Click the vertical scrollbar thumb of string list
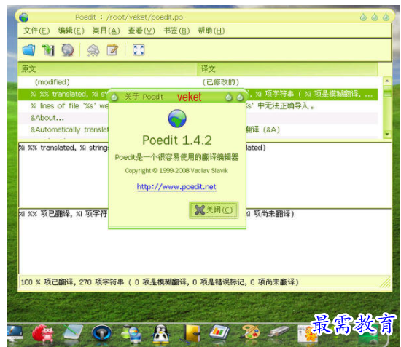This screenshot has width=401, height=347. 387,92
